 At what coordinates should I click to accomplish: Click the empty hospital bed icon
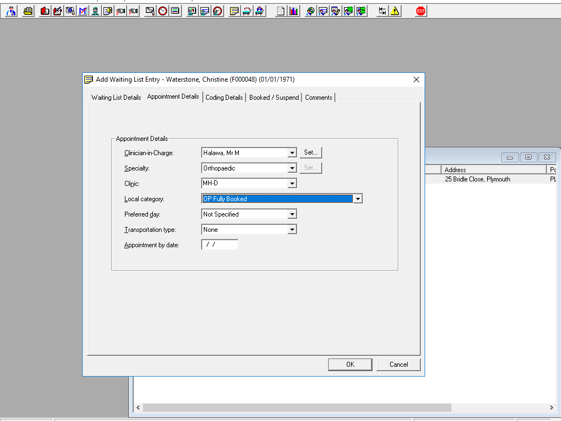coord(247,11)
